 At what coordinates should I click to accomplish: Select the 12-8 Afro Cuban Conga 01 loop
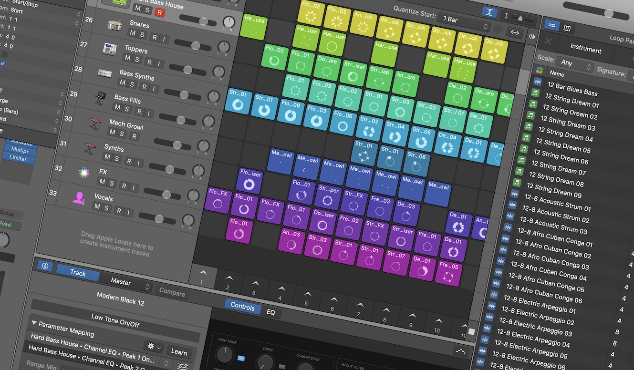(x=555, y=236)
